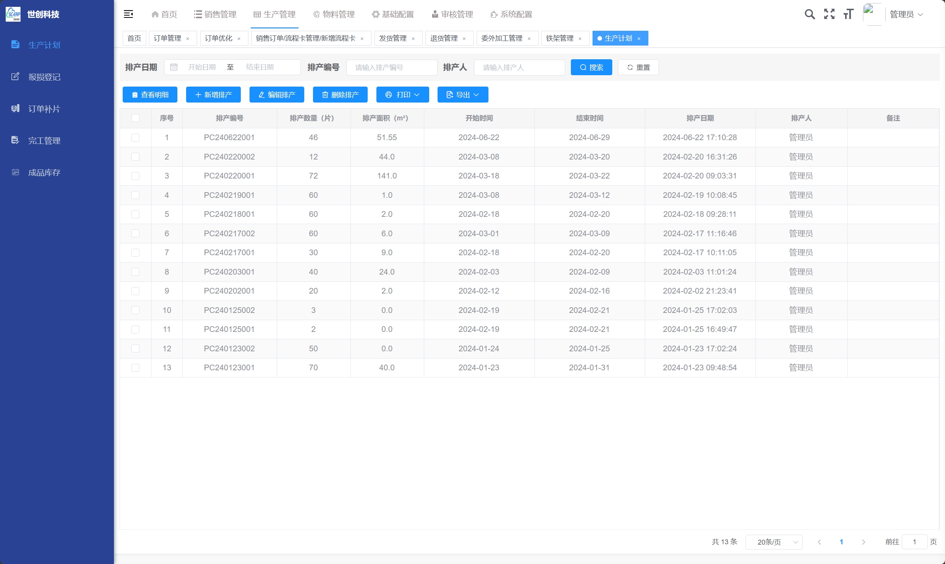Close the 订单优化 tab

[239, 38]
